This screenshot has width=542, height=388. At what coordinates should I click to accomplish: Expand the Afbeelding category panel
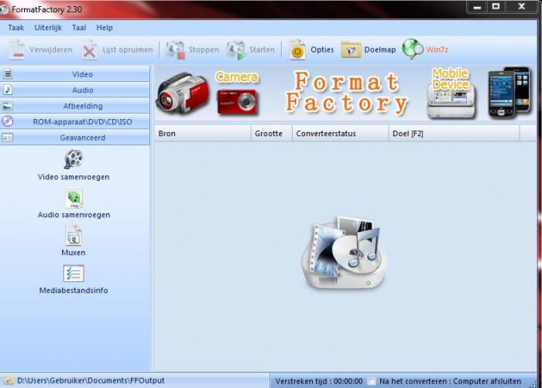[x=75, y=106]
